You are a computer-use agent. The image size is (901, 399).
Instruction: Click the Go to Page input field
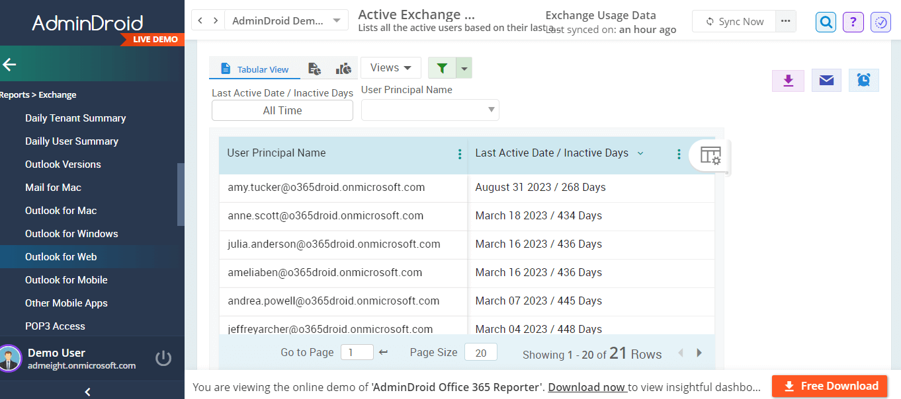coord(357,353)
